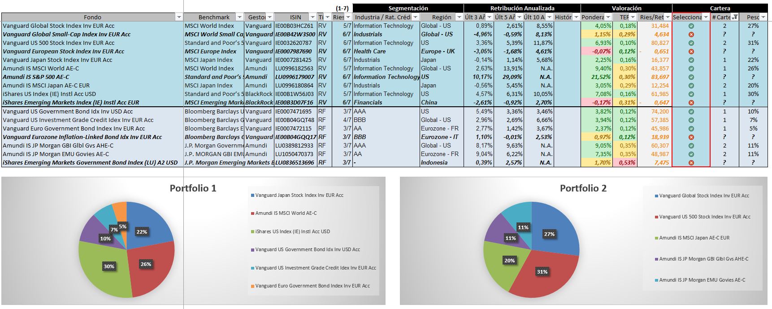Select the Health Care industry cell
The image size is (772, 309).
(x=386, y=52)
